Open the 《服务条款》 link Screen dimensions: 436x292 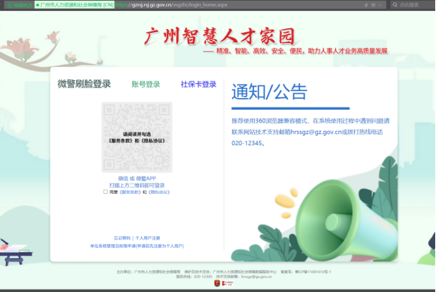(x=130, y=192)
